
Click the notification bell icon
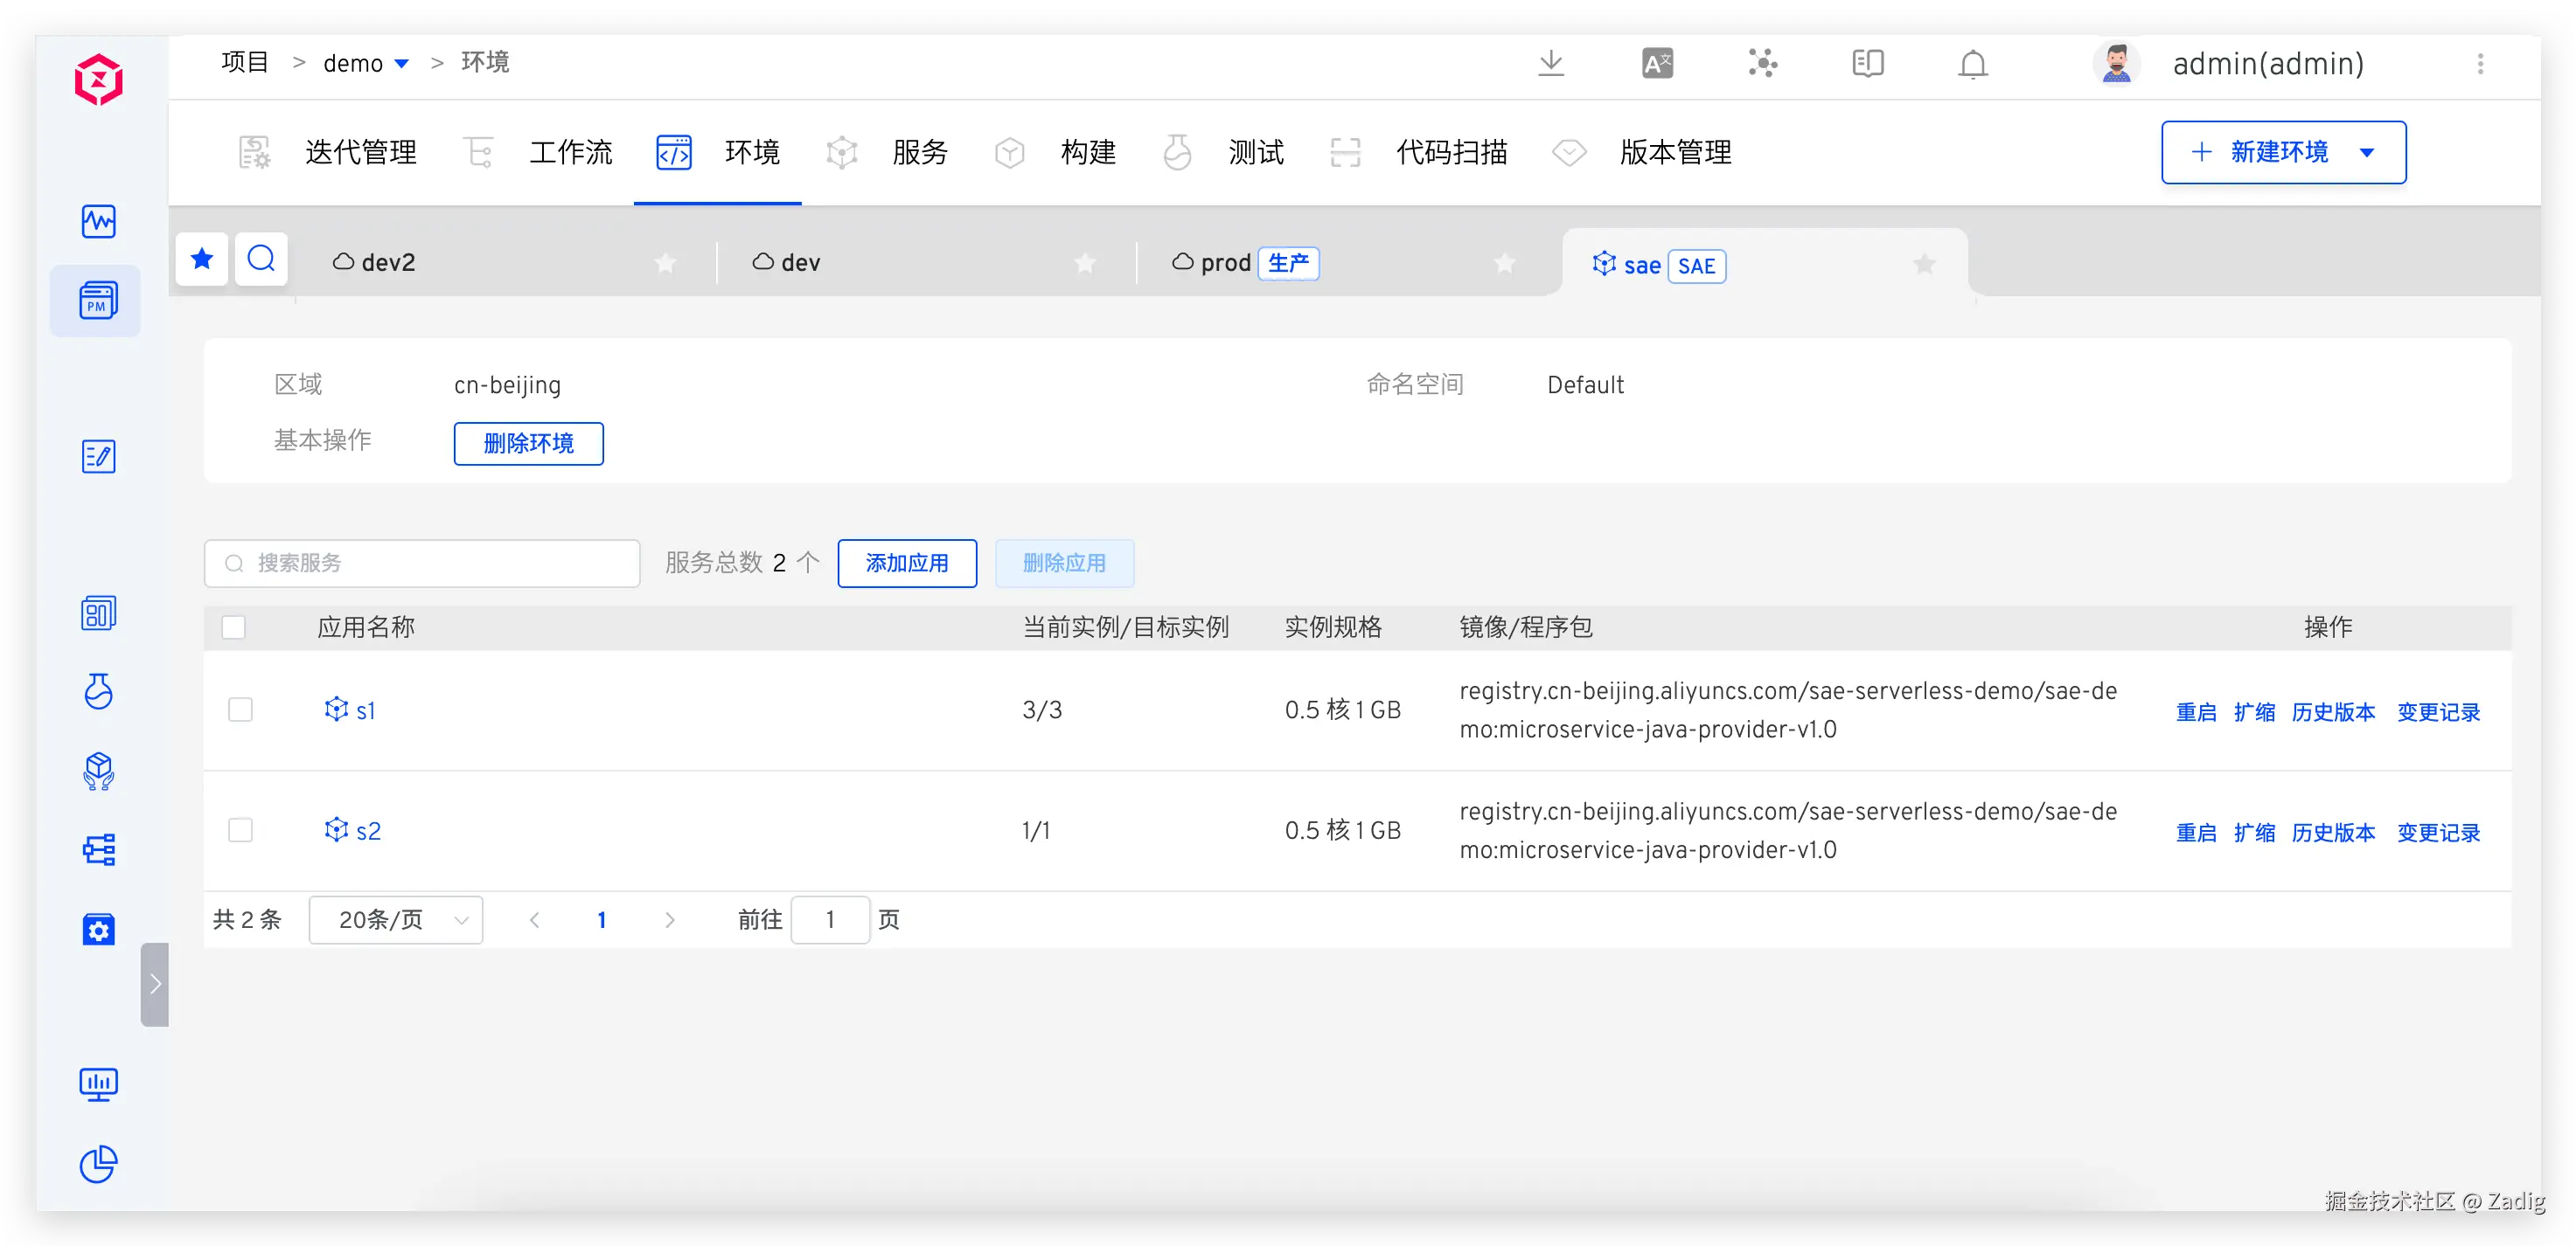[x=1972, y=64]
